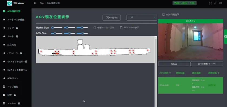Open ルートマスタ編集 in the sidebar

point(16,20)
